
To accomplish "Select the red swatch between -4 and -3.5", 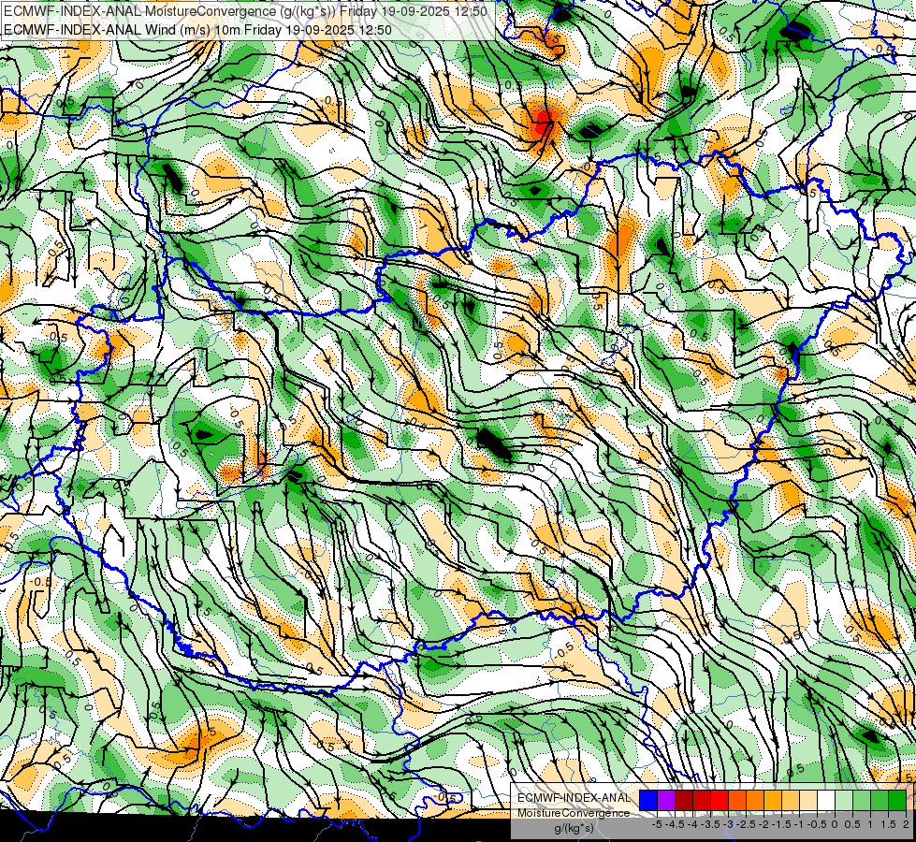I will [x=702, y=801].
